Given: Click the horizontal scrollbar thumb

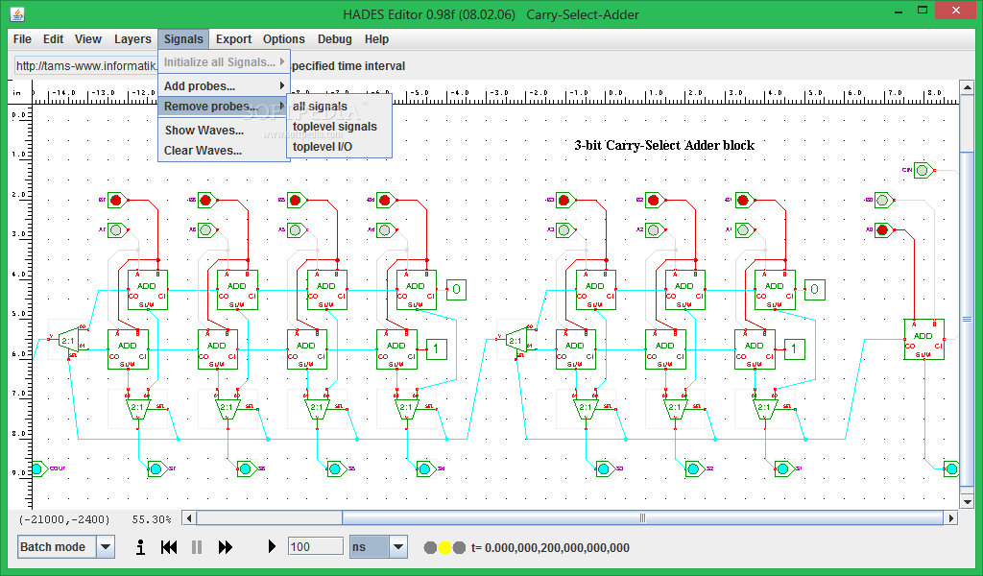Looking at the screenshot, I should 642,517.
